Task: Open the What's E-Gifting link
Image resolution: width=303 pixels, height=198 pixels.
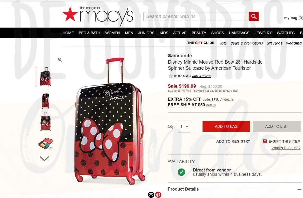Action: tap(286, 148)
